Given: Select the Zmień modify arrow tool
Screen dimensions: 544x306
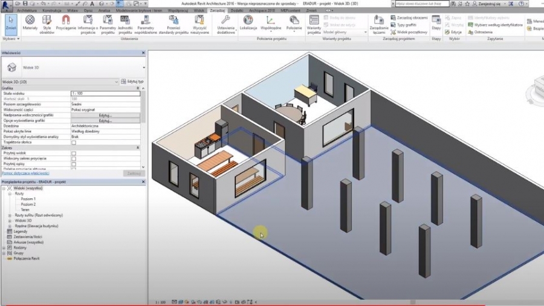Looking at the screenshot, I should point(10,23).
